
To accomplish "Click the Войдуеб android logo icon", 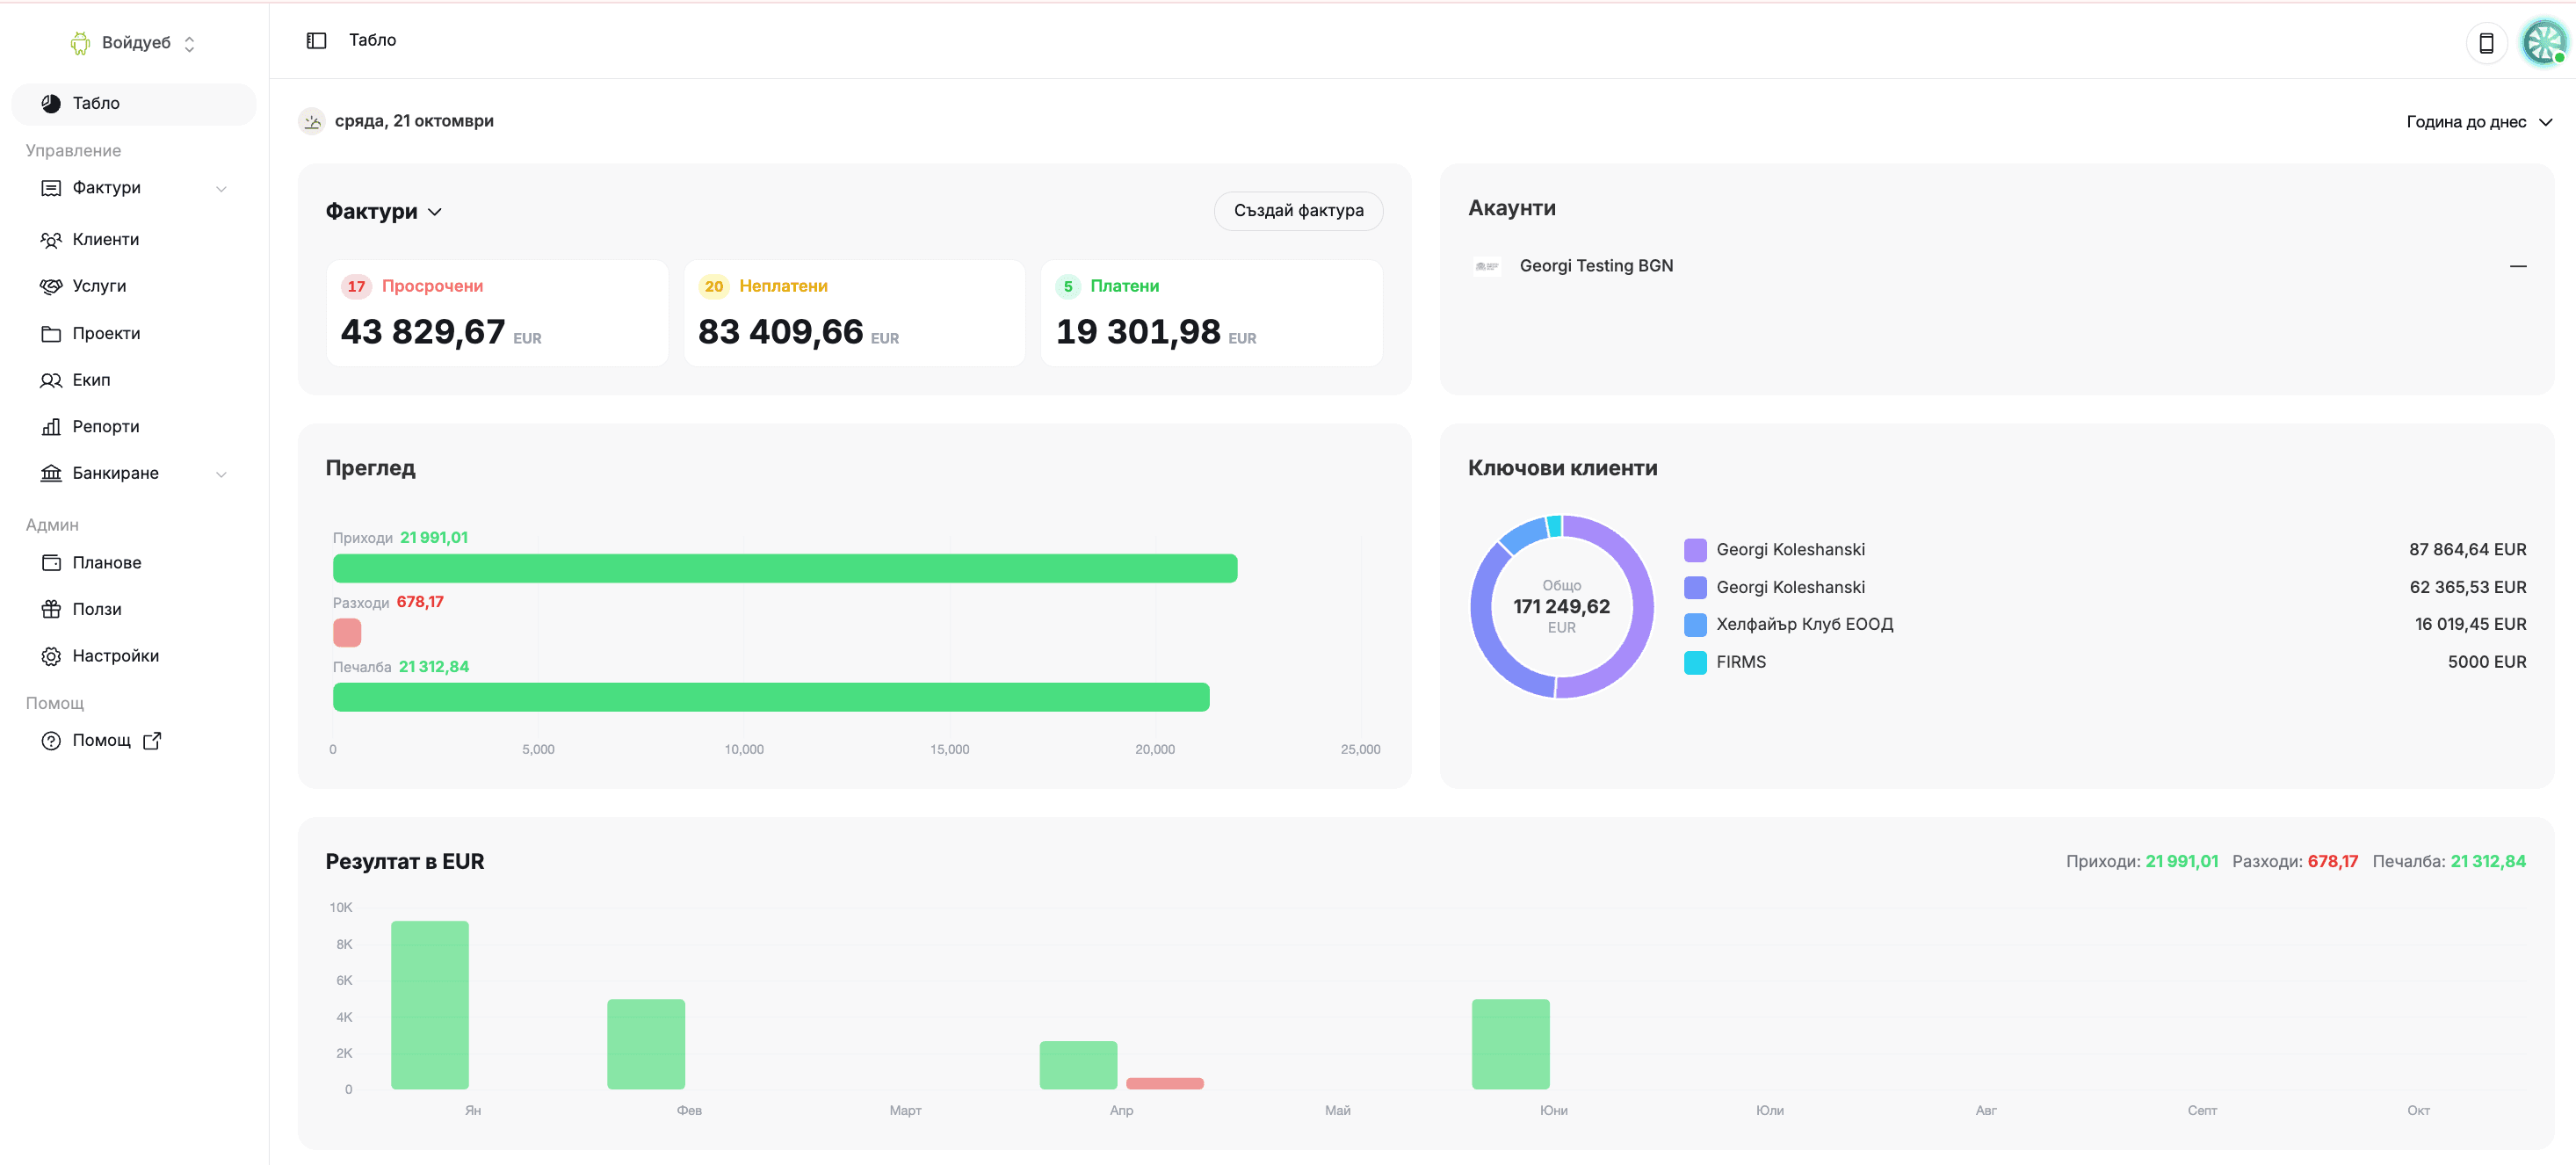I will [x=80, y=43].
